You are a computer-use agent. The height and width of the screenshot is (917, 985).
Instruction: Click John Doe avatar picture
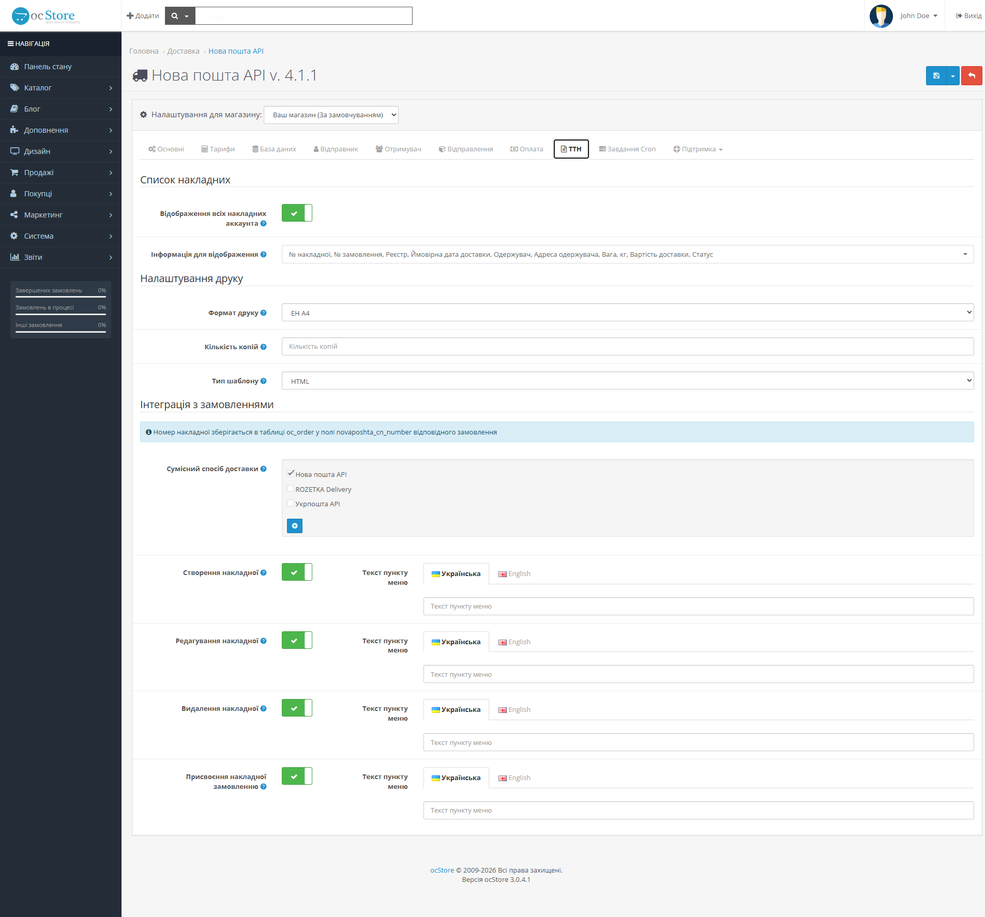(881, 16)
